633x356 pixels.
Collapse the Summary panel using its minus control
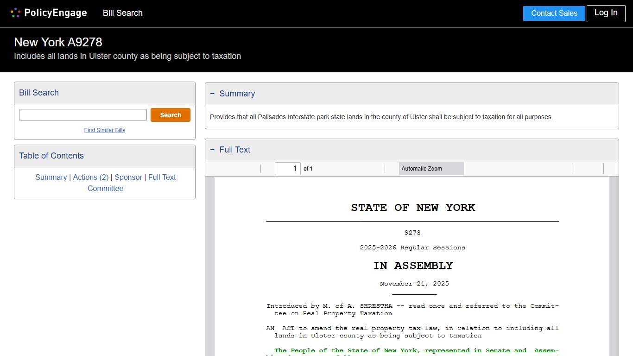point(213,94)
